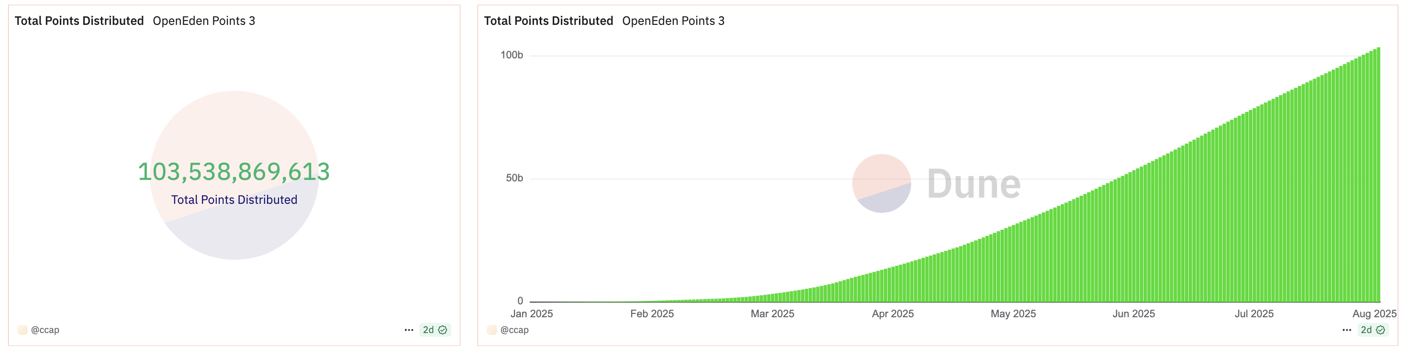Open @ccap author link in counter panel

click(x=45, y=330)
